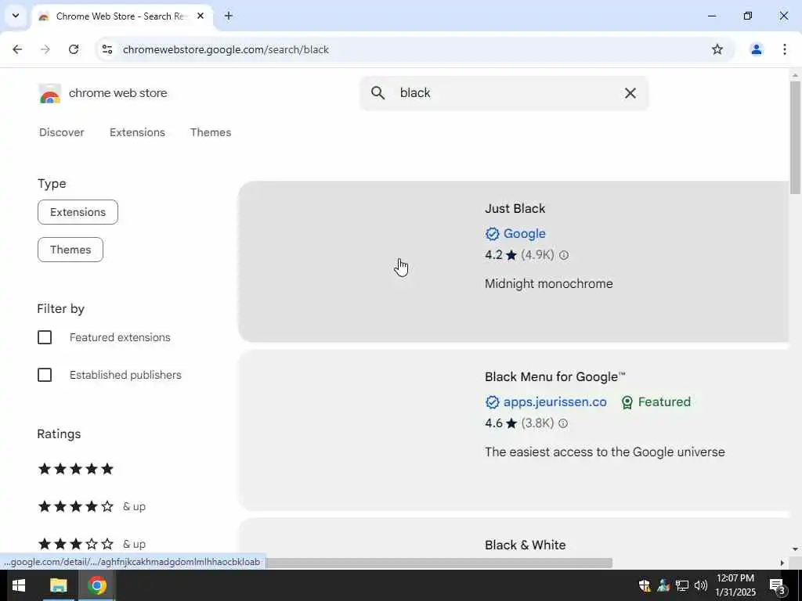The height and width of the screenshot is (601, 802).
Task: Open the Google publisher link
Action: click(x=524, y=233)
